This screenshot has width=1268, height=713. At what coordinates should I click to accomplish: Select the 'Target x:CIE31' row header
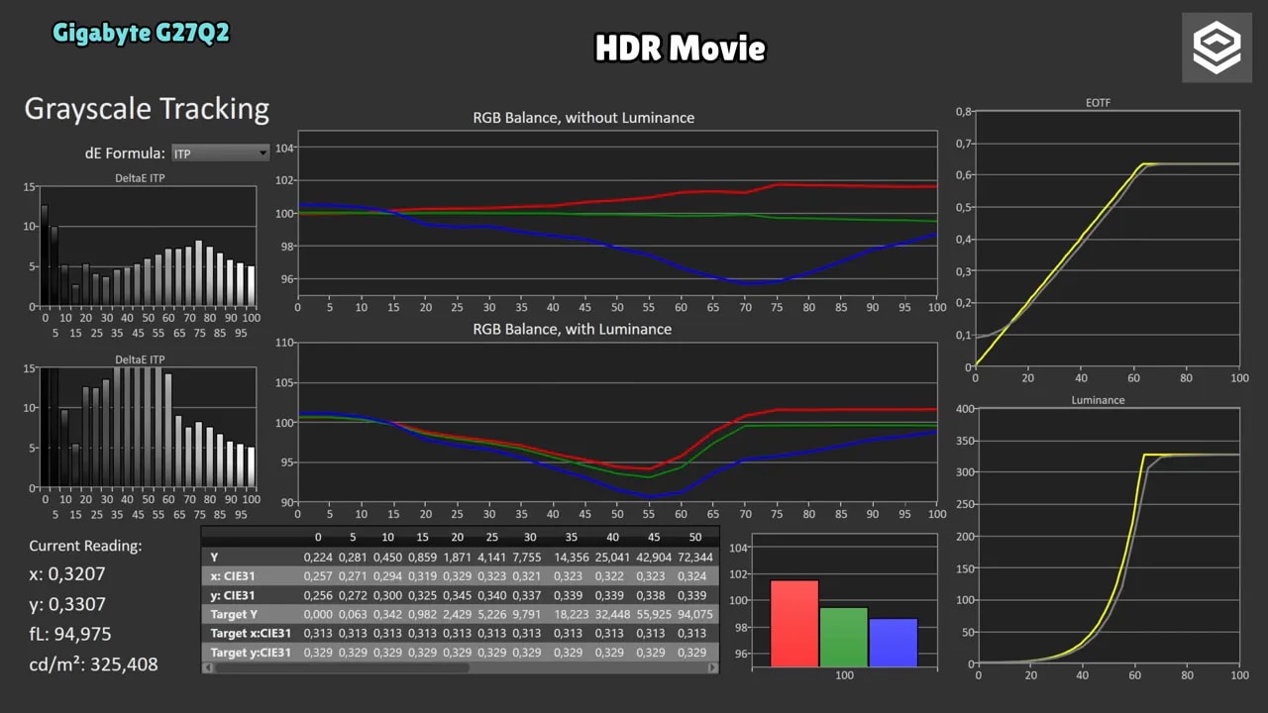[x=251, y=634]
